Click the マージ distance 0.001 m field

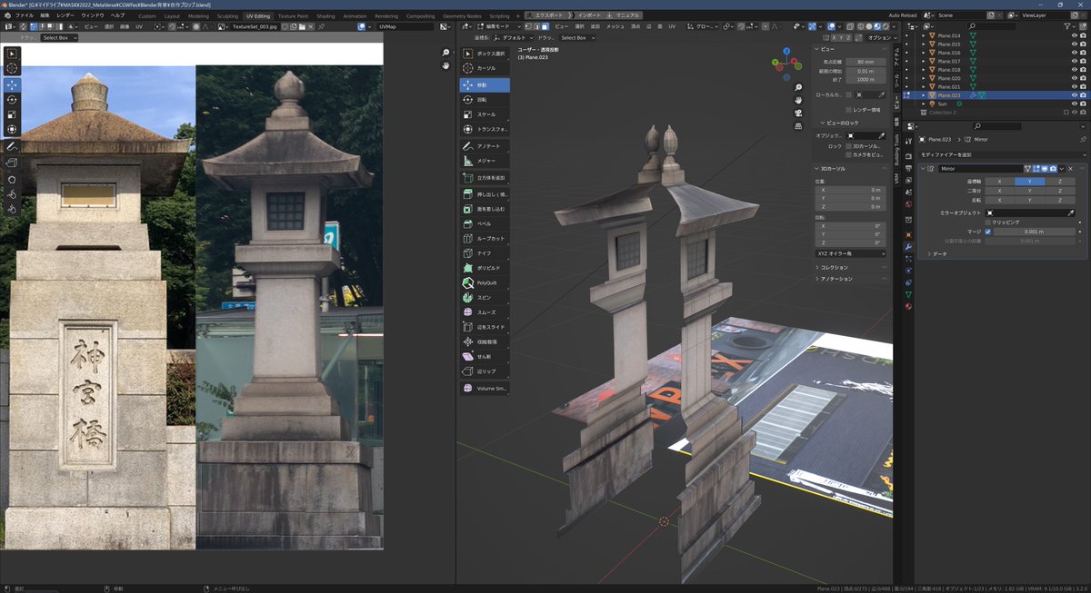pos(1036,232)
